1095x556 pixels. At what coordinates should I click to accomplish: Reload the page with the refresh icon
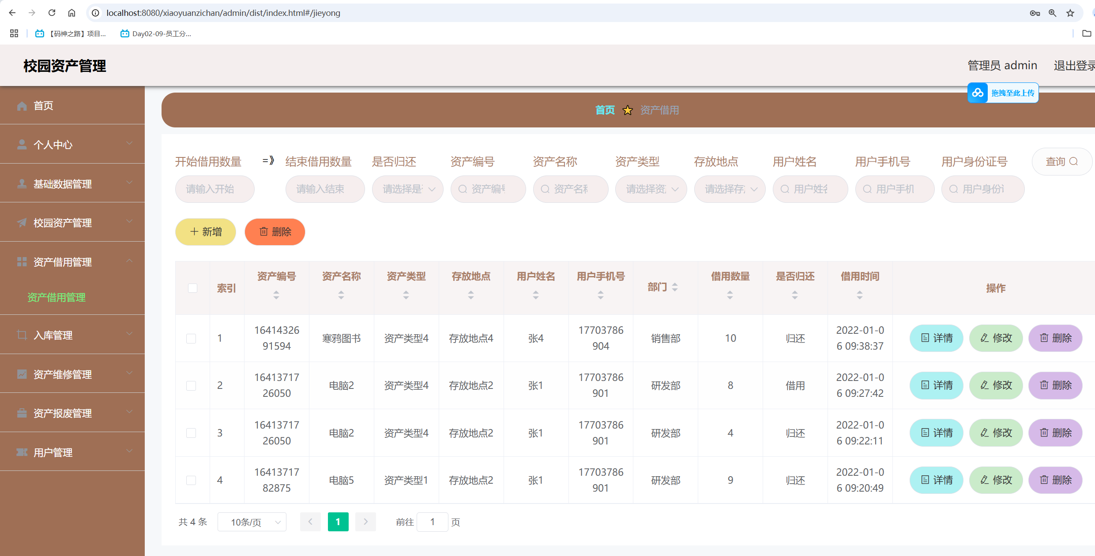pos(52,13)
